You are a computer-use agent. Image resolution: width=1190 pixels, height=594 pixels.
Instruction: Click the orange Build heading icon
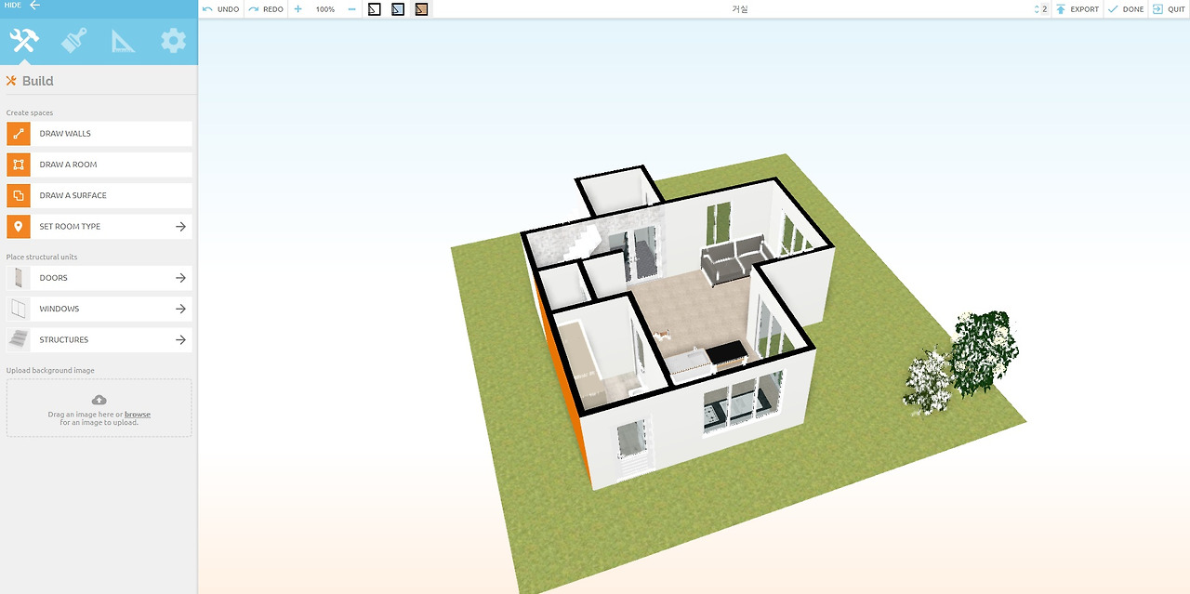tap(11, 81)
